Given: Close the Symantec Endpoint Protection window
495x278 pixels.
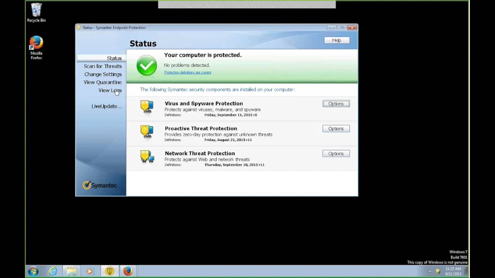Looking at the screenshot, I should coord(352,27).
